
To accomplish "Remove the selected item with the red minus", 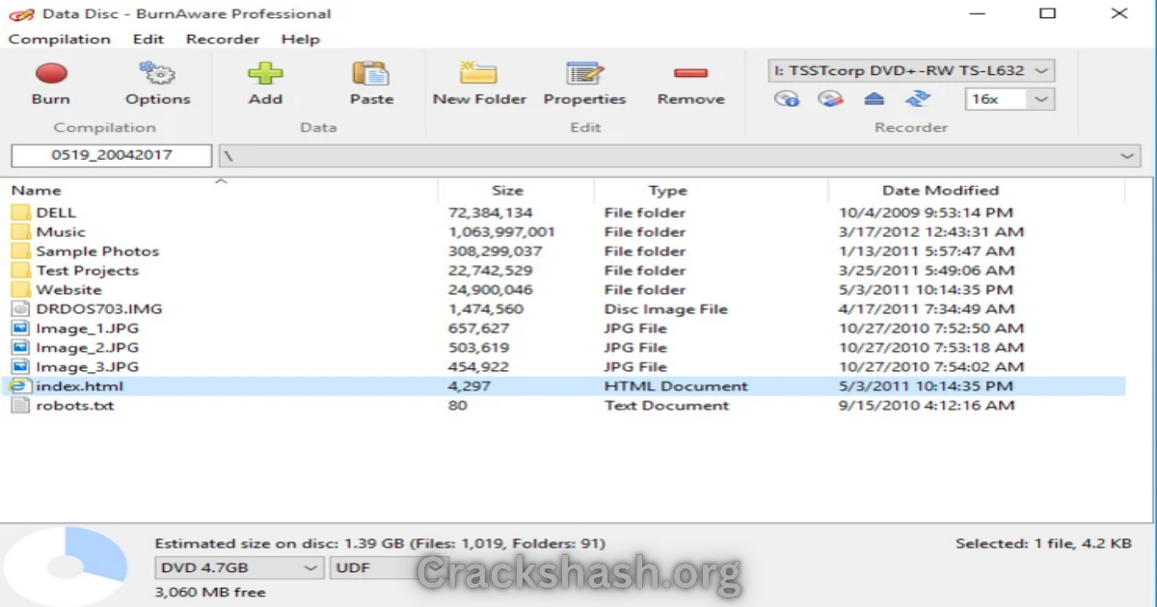I will pos(690,73).
